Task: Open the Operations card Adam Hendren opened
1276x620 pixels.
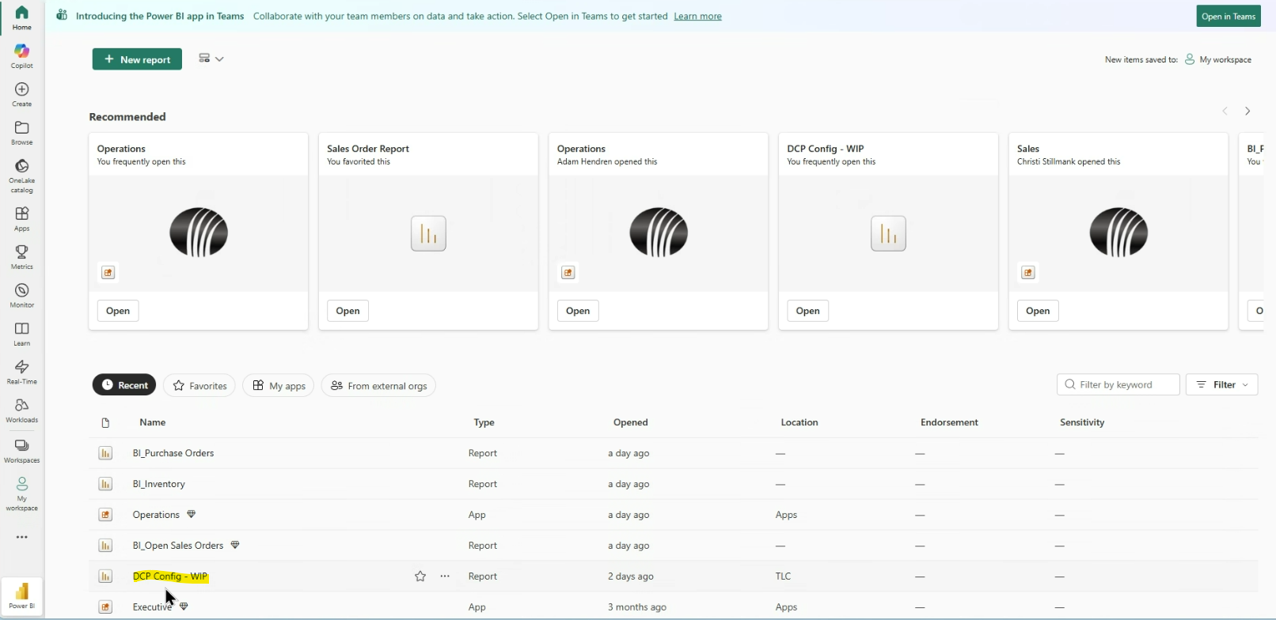Action: [578, 311]
